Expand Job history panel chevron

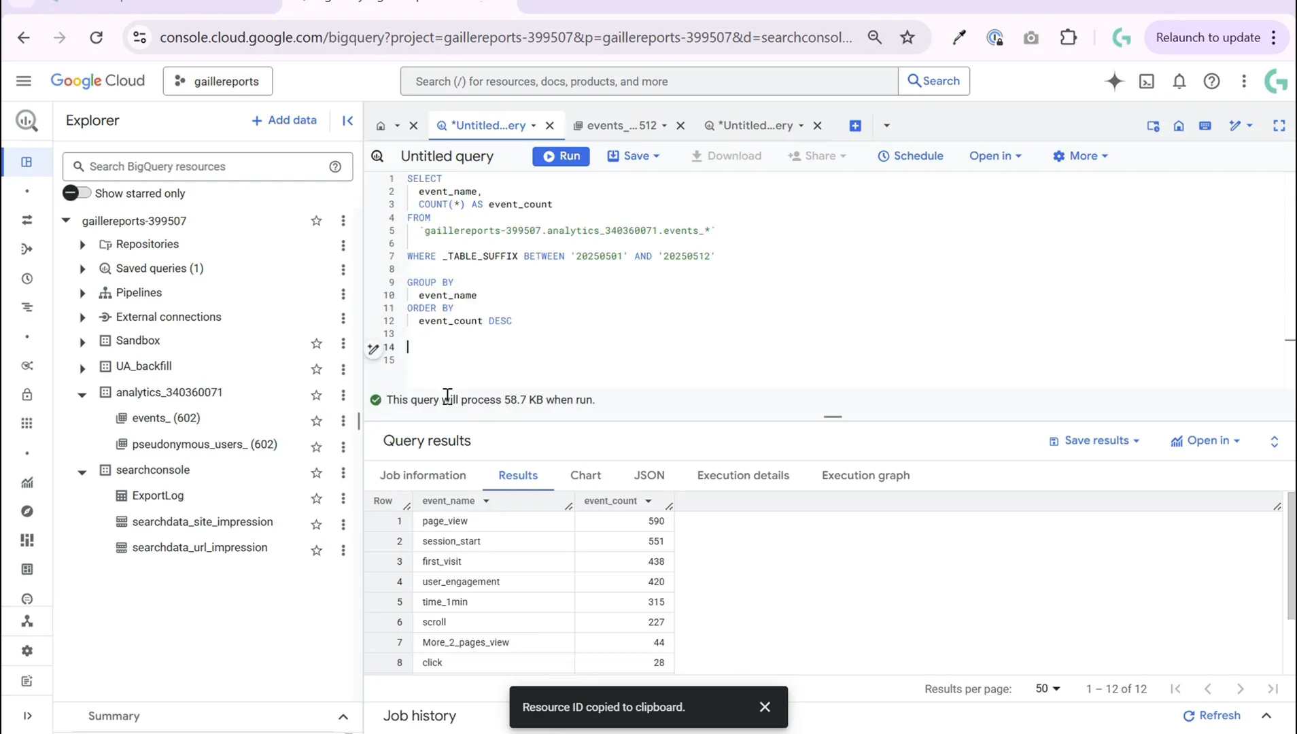[1266, 715]
